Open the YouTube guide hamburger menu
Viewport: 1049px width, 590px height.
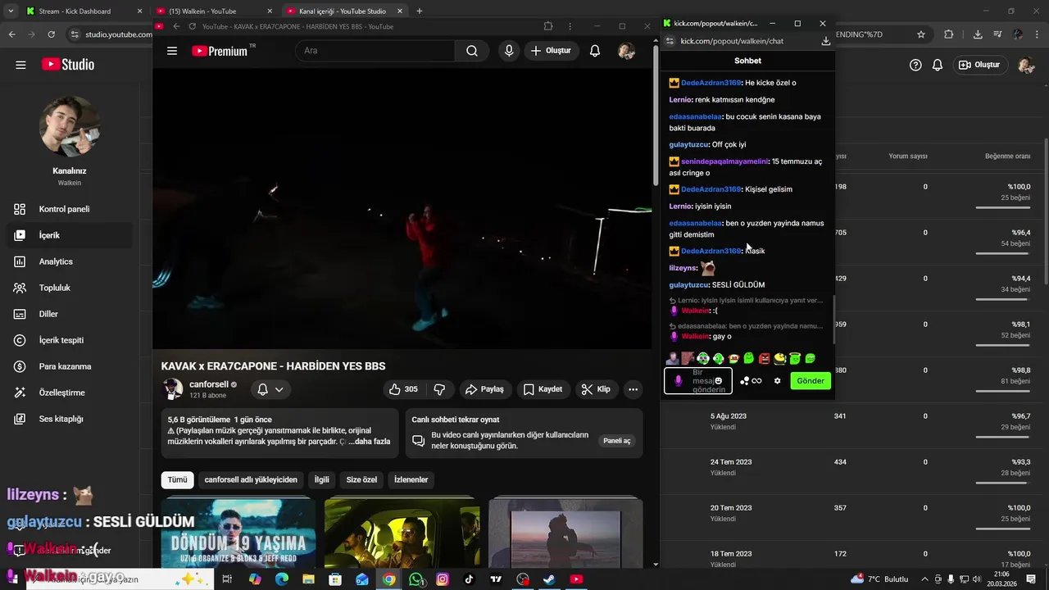pyautogui.click(x=172, y=51)
